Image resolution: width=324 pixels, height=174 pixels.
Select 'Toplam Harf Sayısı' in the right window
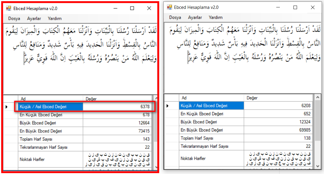point(197,138)
